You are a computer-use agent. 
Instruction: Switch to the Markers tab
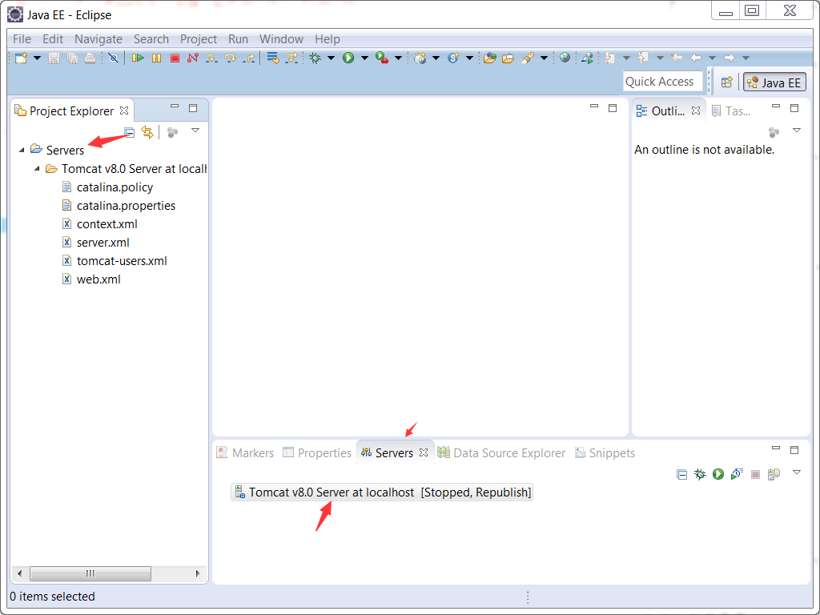point(245,453)
